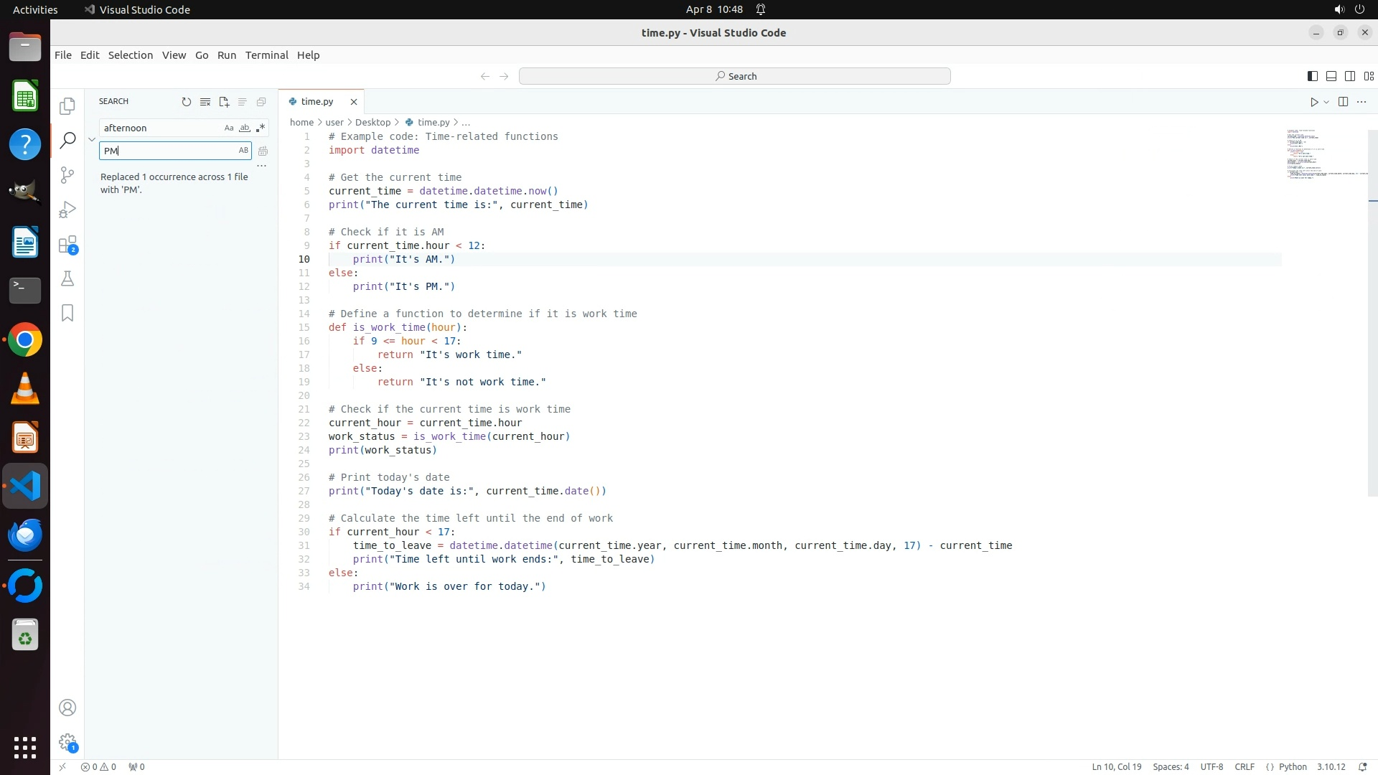Open the Terminal menu
This screenshot has width=1378, height=775.
click(266, 55)
